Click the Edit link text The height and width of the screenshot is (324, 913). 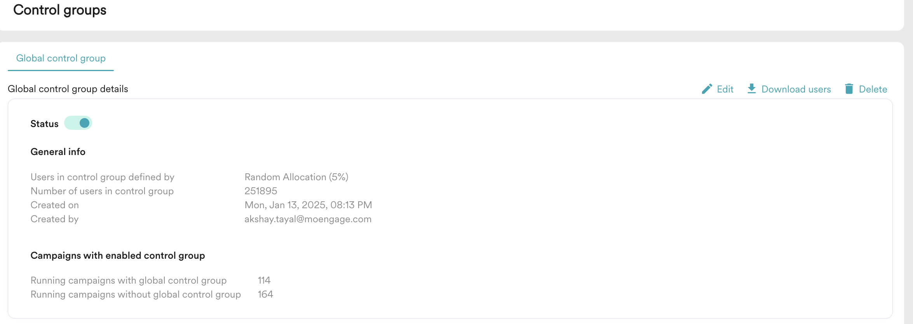pos(725,89)
